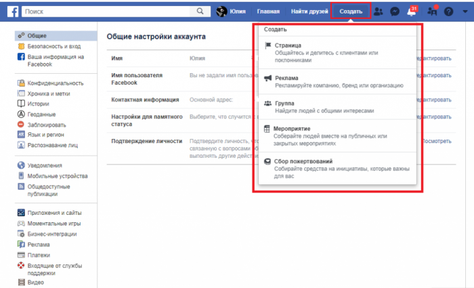Open the notifications bell with 31 badge

pos(411,12)
